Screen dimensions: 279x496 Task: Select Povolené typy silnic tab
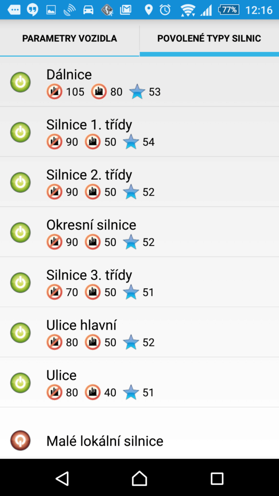click(x=209, y=39)
